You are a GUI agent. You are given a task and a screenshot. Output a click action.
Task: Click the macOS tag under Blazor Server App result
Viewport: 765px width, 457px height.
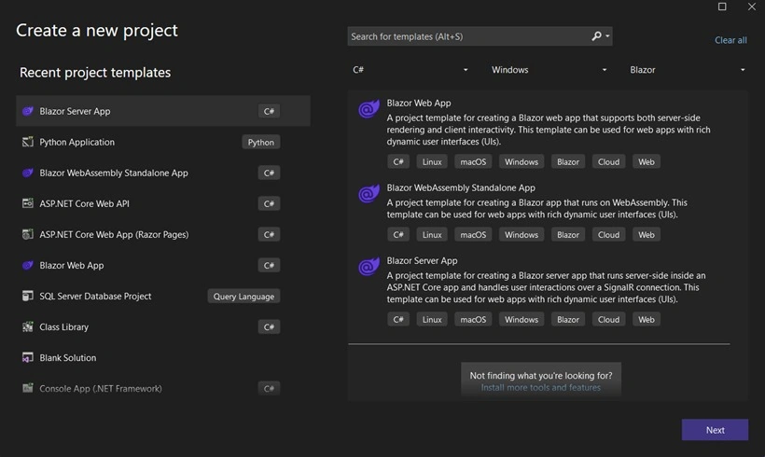(x=473, y=320)
